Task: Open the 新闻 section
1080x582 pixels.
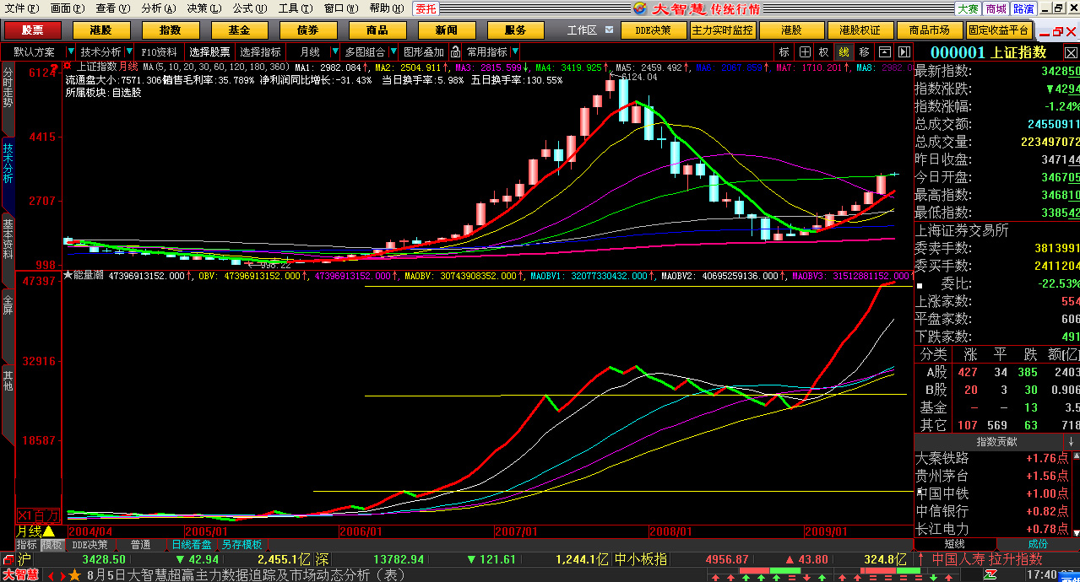Action: point(448,30)
